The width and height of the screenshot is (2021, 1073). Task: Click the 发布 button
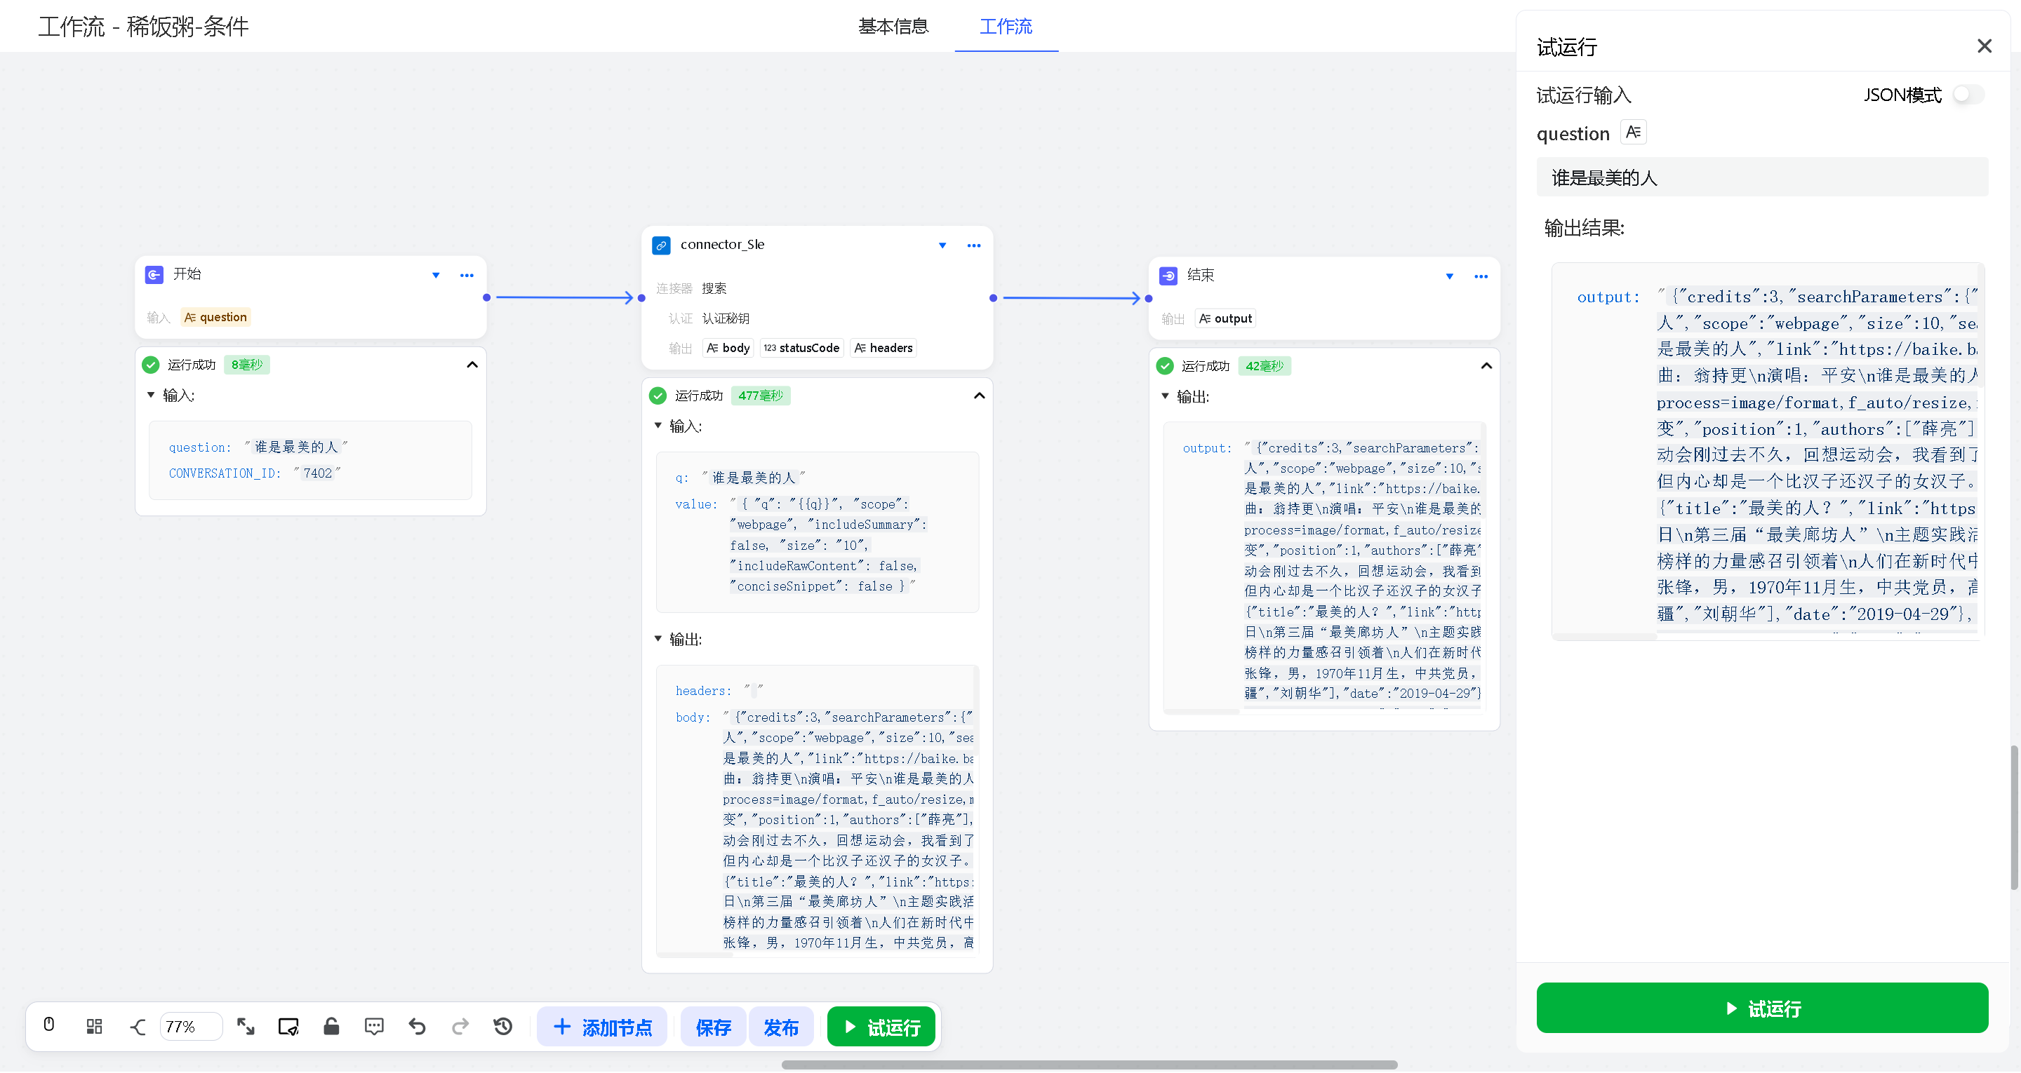coord(780,1027)
